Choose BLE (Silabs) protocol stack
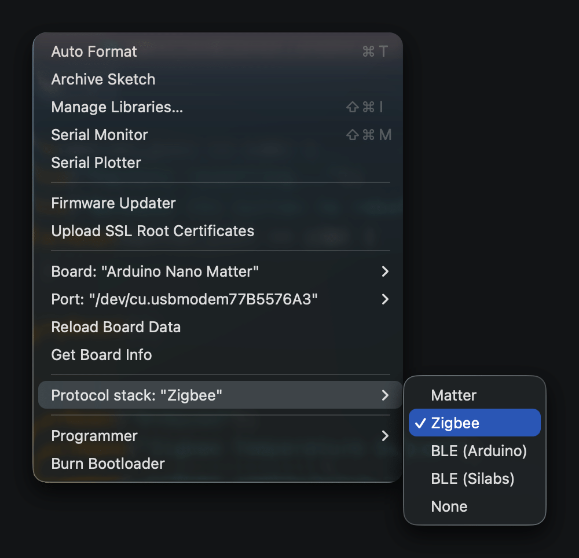 pyautogui.click(x=475, y=479)
